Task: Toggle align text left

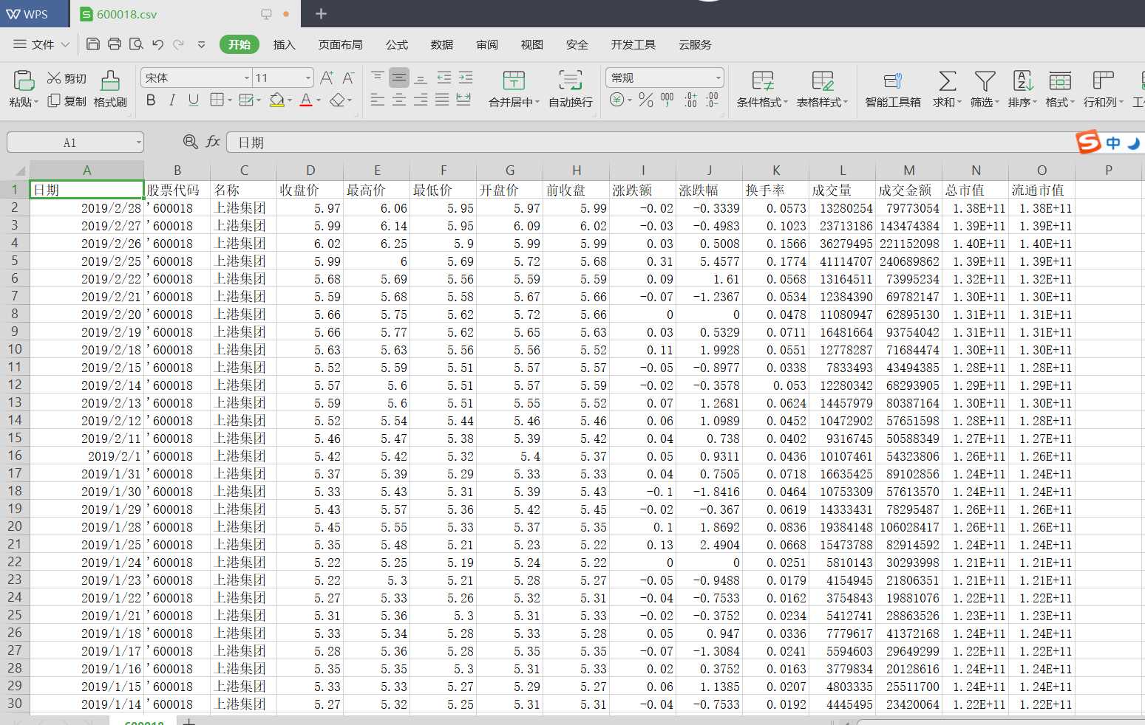Action: pos(378,100)
